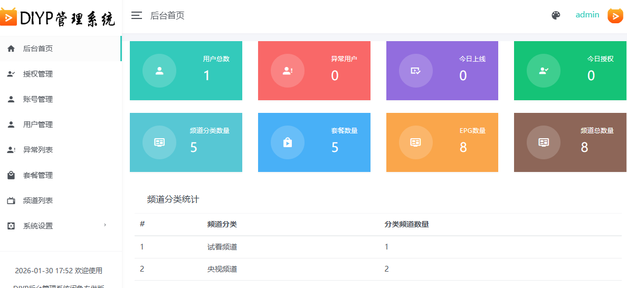627x288 pixels.
Task: Click the value 5 under 套餐数量
Action: click(x=335, y=147)
